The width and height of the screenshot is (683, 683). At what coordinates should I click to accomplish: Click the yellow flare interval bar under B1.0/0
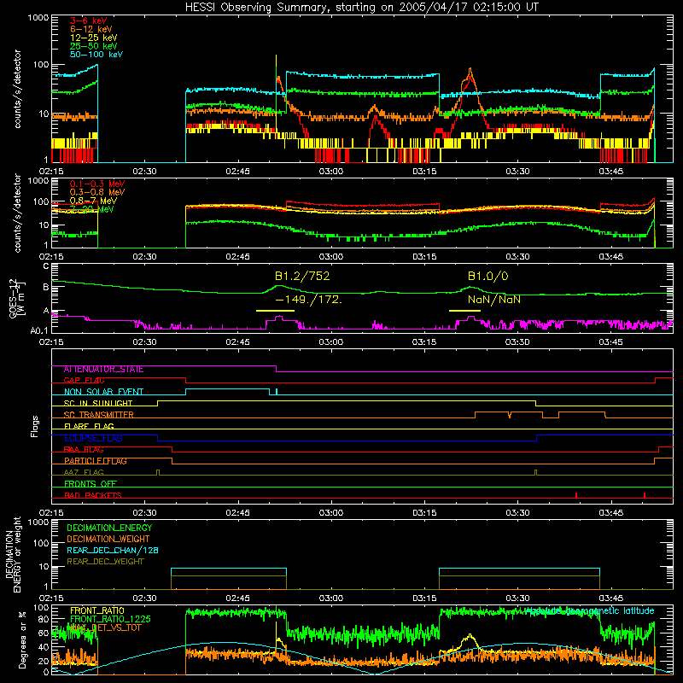(x=464, y=311)
